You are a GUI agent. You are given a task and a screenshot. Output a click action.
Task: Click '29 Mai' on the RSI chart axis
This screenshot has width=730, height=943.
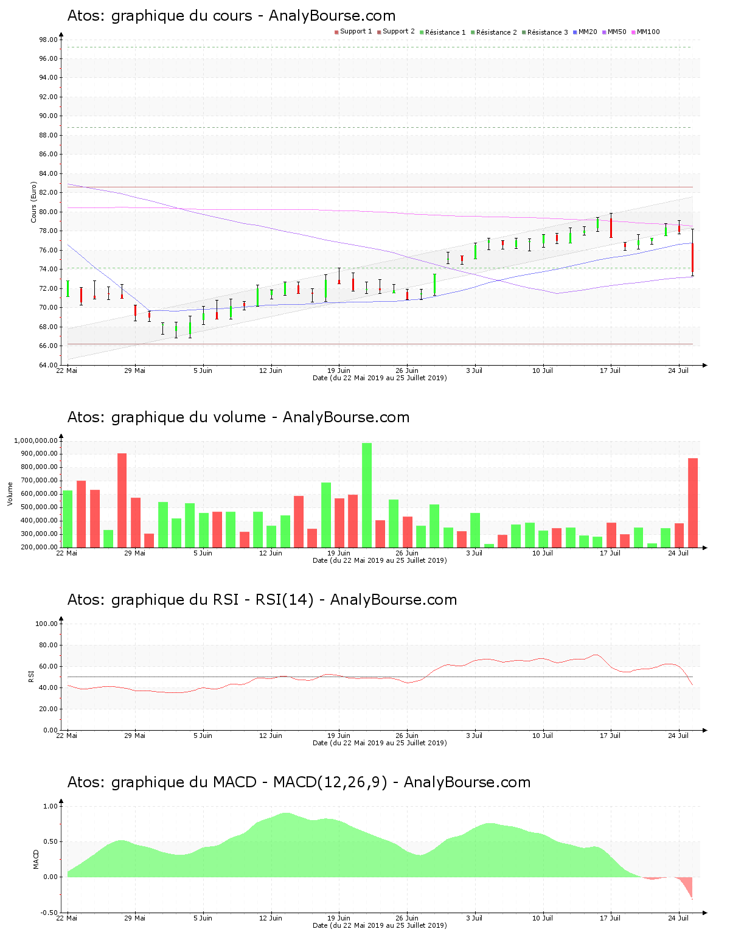coord(135,735)
